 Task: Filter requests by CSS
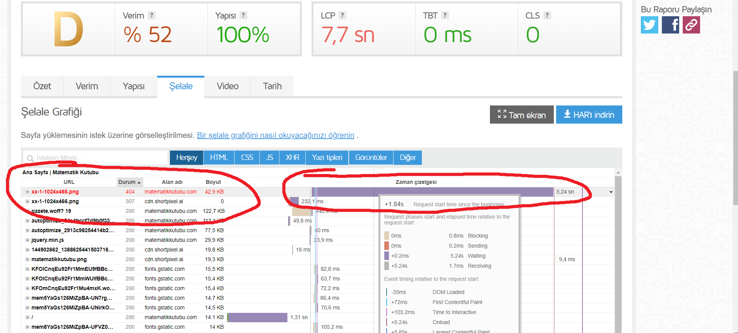pos(247,158)
